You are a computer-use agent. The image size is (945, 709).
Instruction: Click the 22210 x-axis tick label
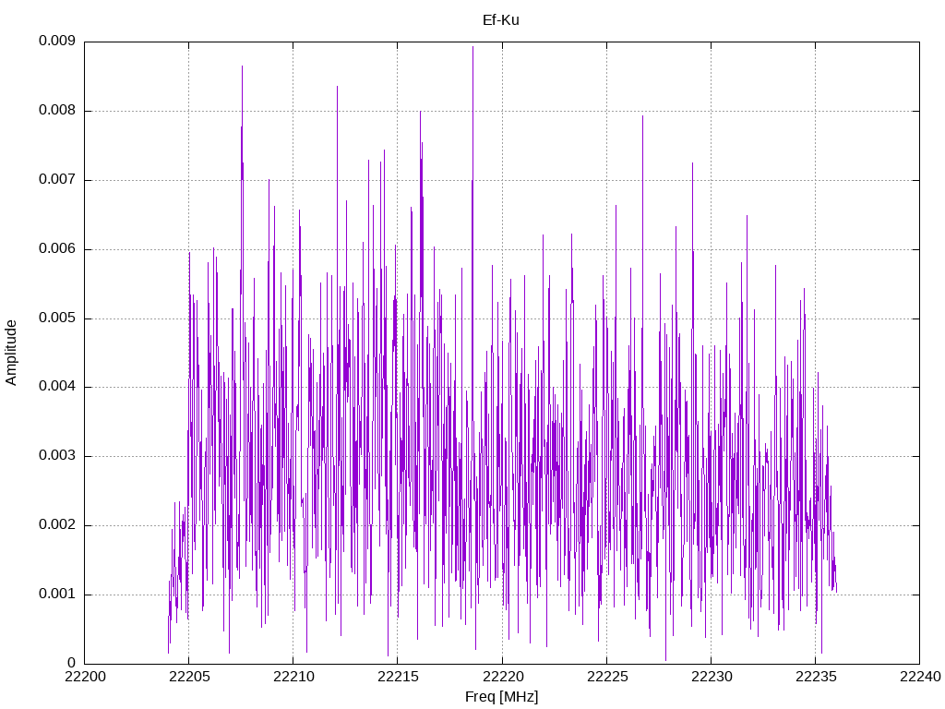(x=293, y=677)
